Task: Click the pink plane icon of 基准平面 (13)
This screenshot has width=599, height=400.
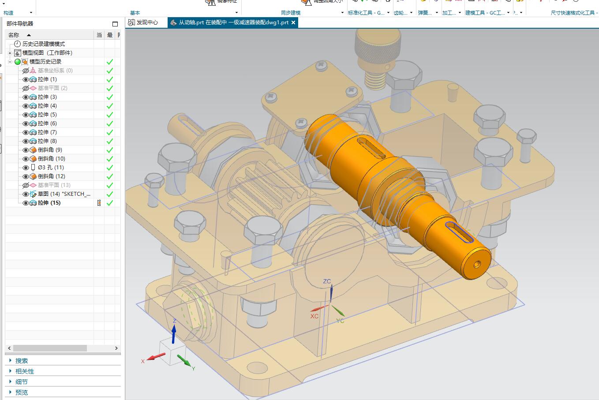Action: [33, 185]
